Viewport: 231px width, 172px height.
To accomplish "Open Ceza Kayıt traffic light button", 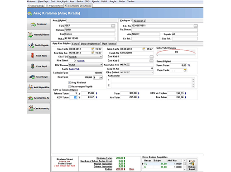I will [x=38, y=67].
